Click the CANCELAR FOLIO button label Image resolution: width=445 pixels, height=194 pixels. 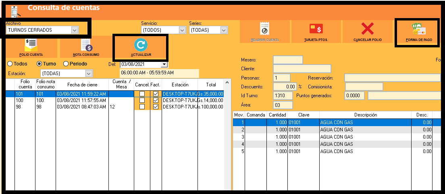tap(368, 40)
